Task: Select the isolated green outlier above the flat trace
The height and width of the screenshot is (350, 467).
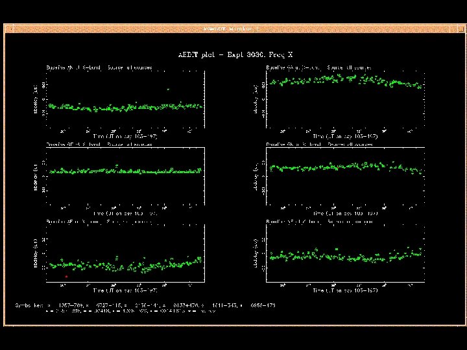Action: click(x=168, y=89)
